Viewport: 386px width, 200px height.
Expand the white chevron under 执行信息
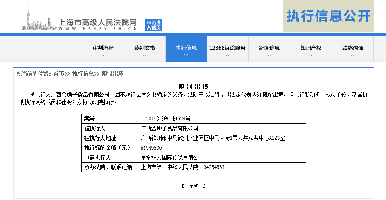pos(186,55)
